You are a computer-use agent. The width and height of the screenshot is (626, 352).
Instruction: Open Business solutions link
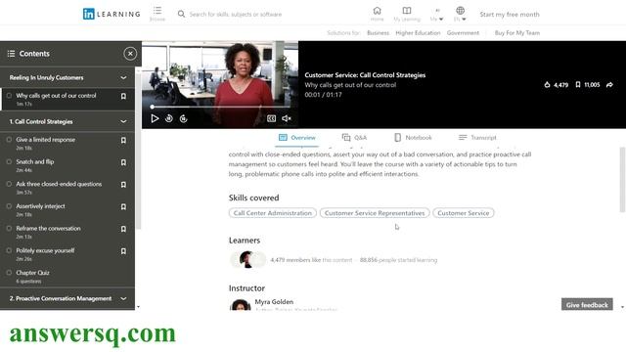coord(379,32)
